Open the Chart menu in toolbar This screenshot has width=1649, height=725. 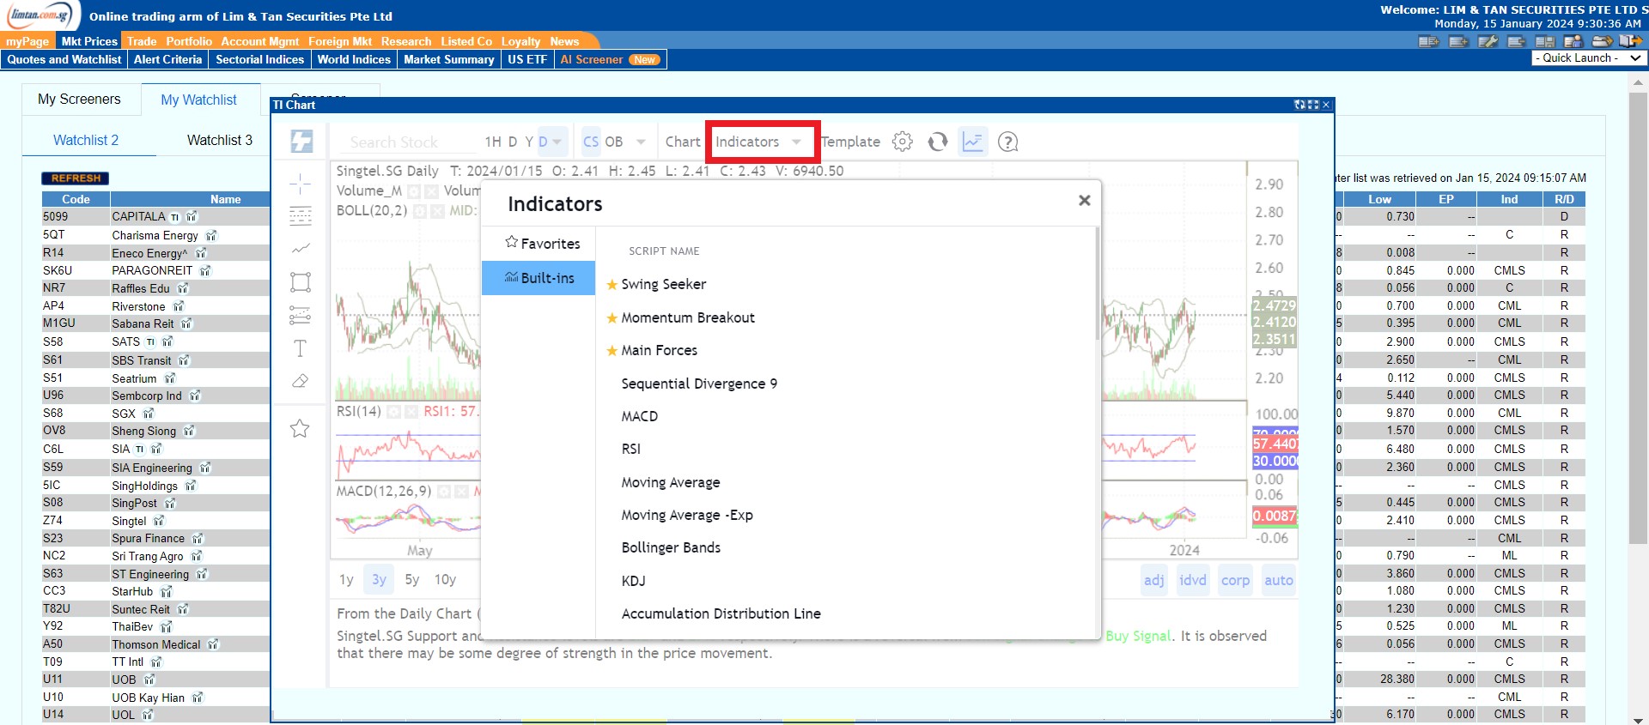point(683,142)
